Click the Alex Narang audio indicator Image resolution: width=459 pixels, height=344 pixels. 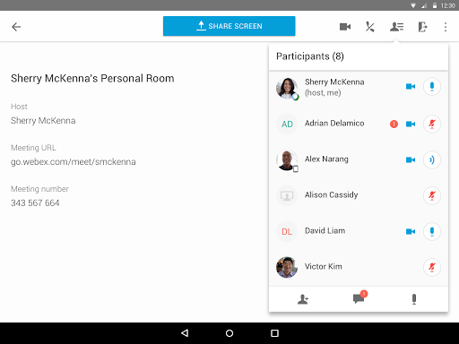432,159
